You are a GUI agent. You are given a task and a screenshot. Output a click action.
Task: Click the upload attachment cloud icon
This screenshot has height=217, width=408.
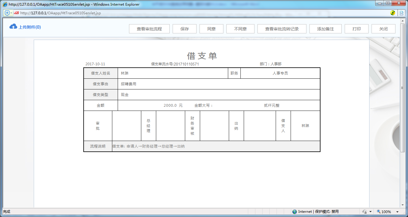click(x=13, y=27)
